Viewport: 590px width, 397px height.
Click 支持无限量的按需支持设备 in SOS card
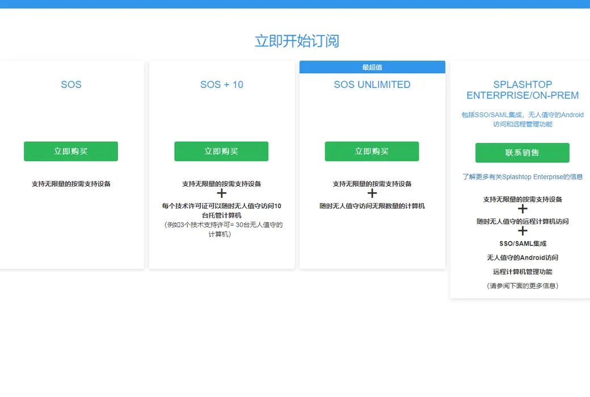click(71, 184)
